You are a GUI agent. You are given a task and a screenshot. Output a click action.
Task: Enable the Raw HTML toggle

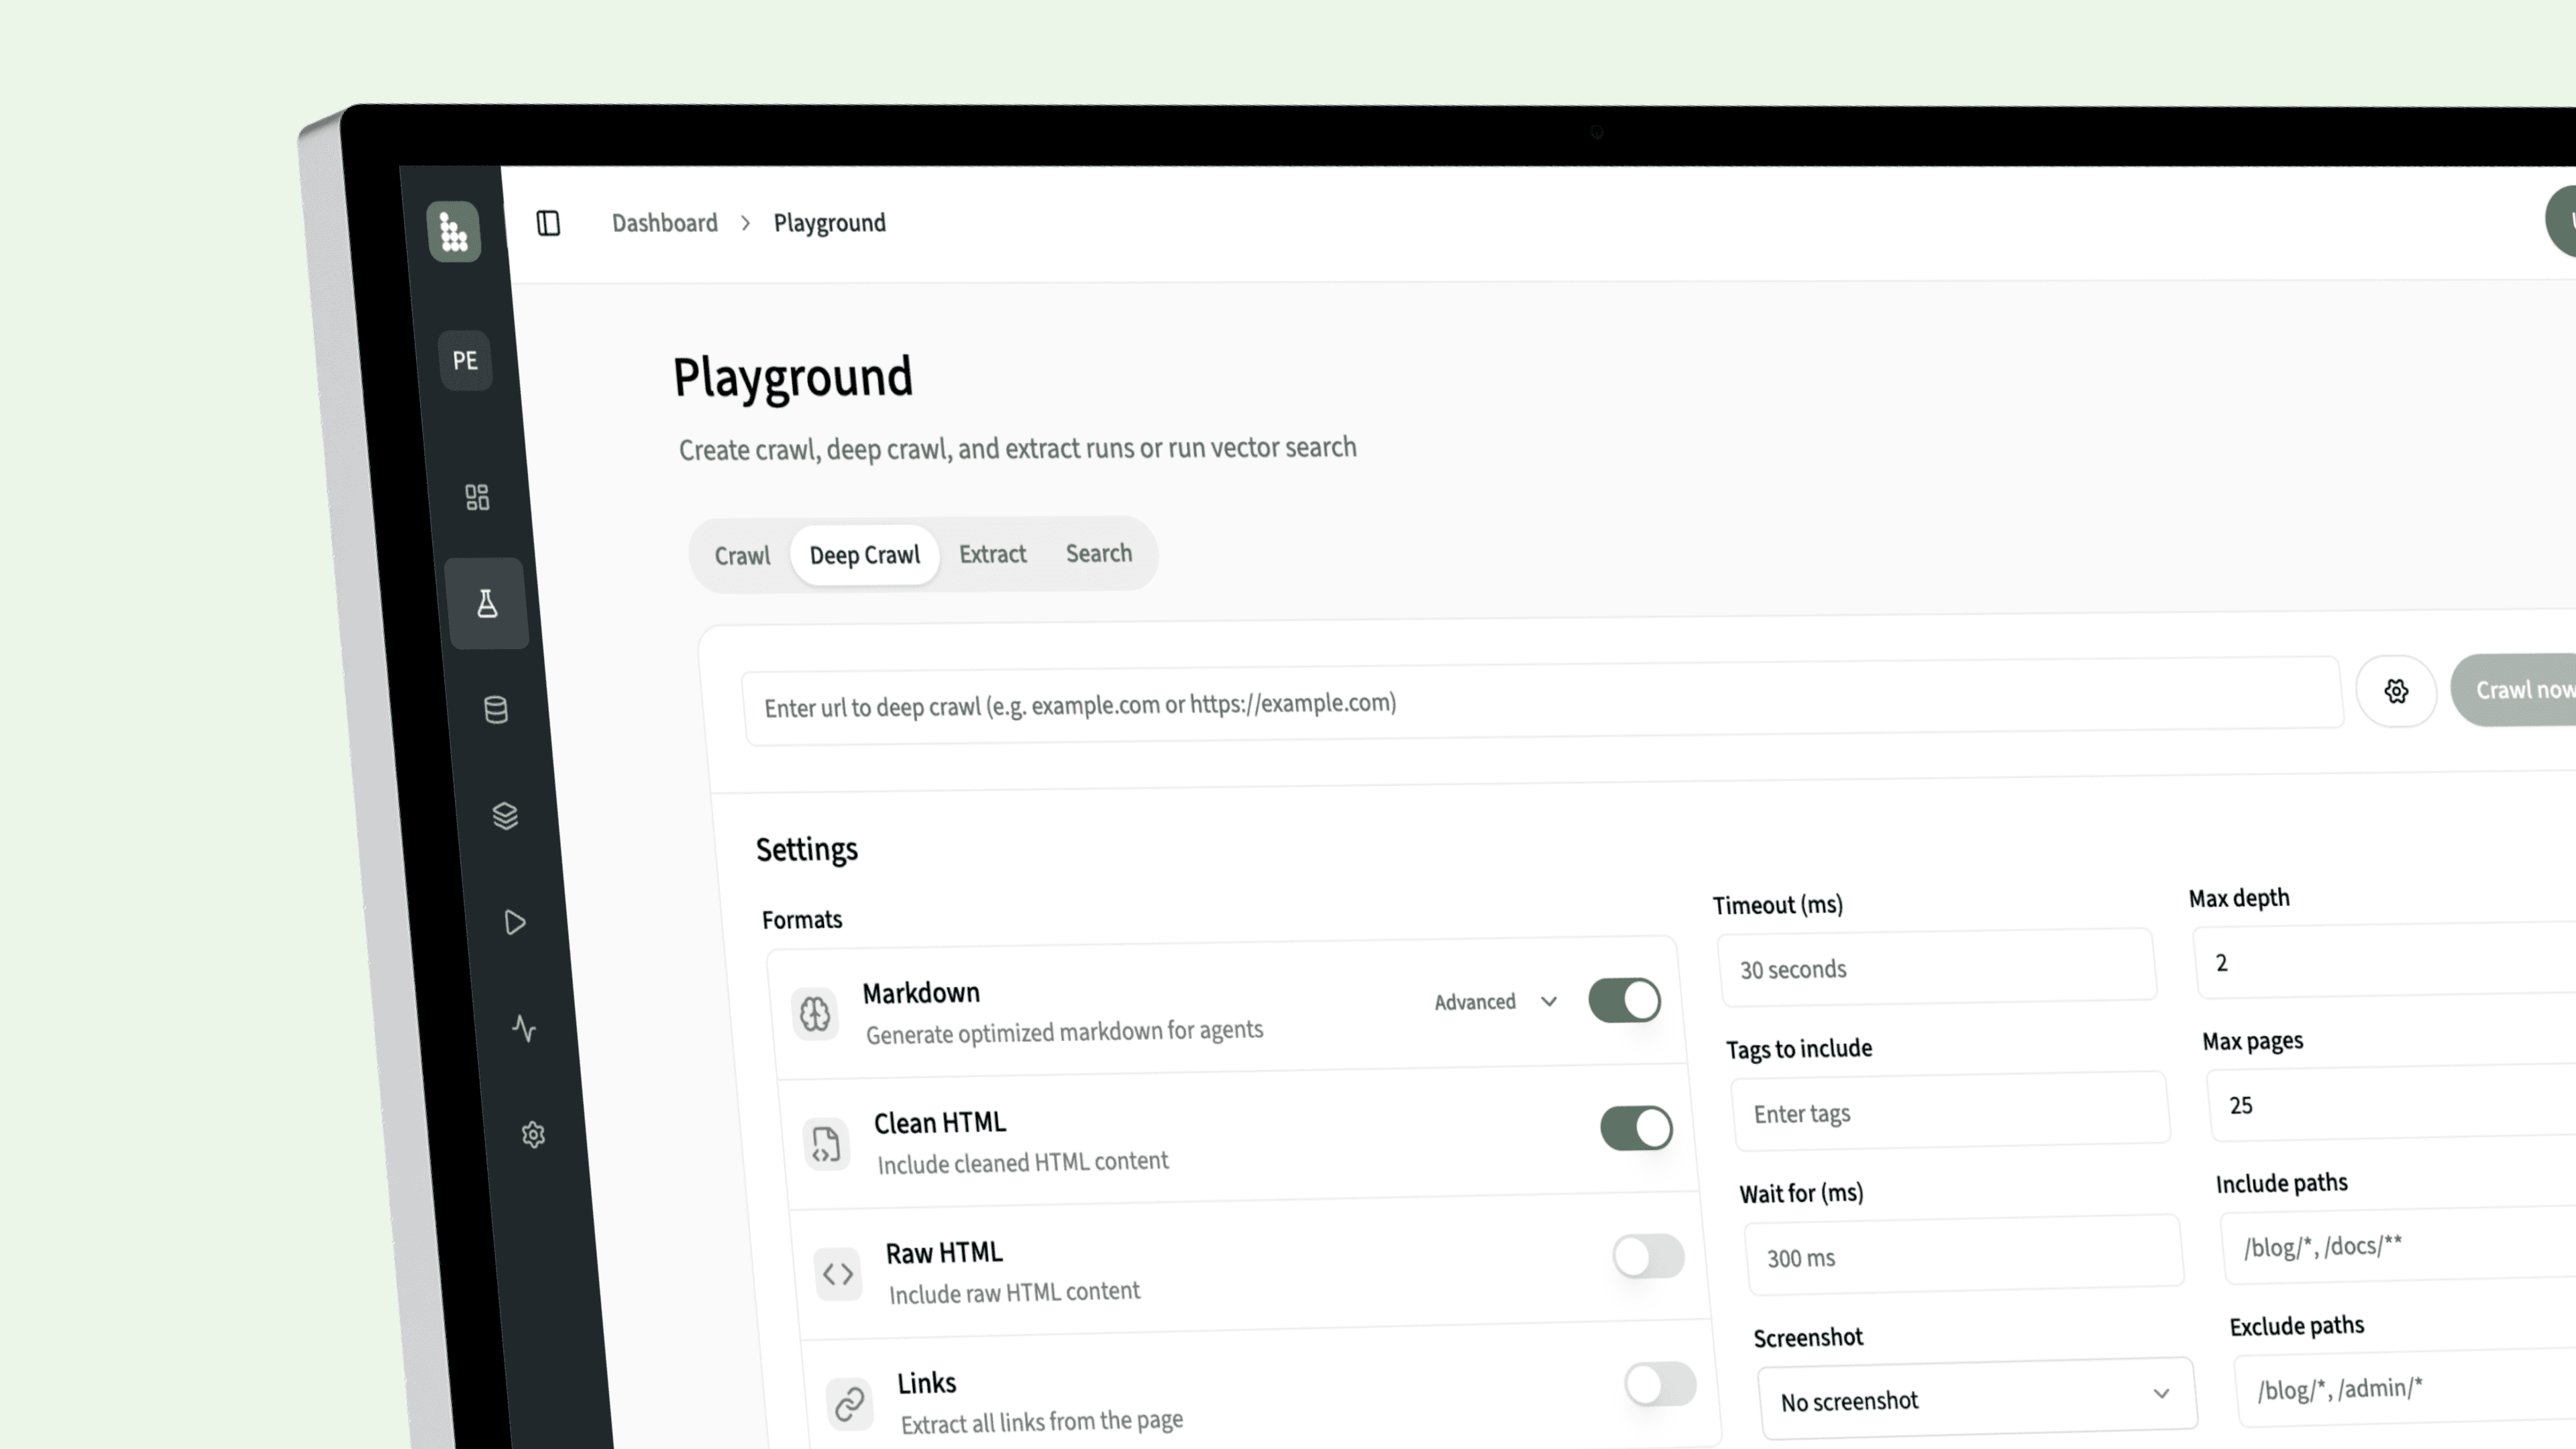pos(1648,1256)
